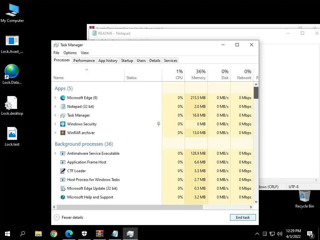Sort by the Disk column header

219,75
